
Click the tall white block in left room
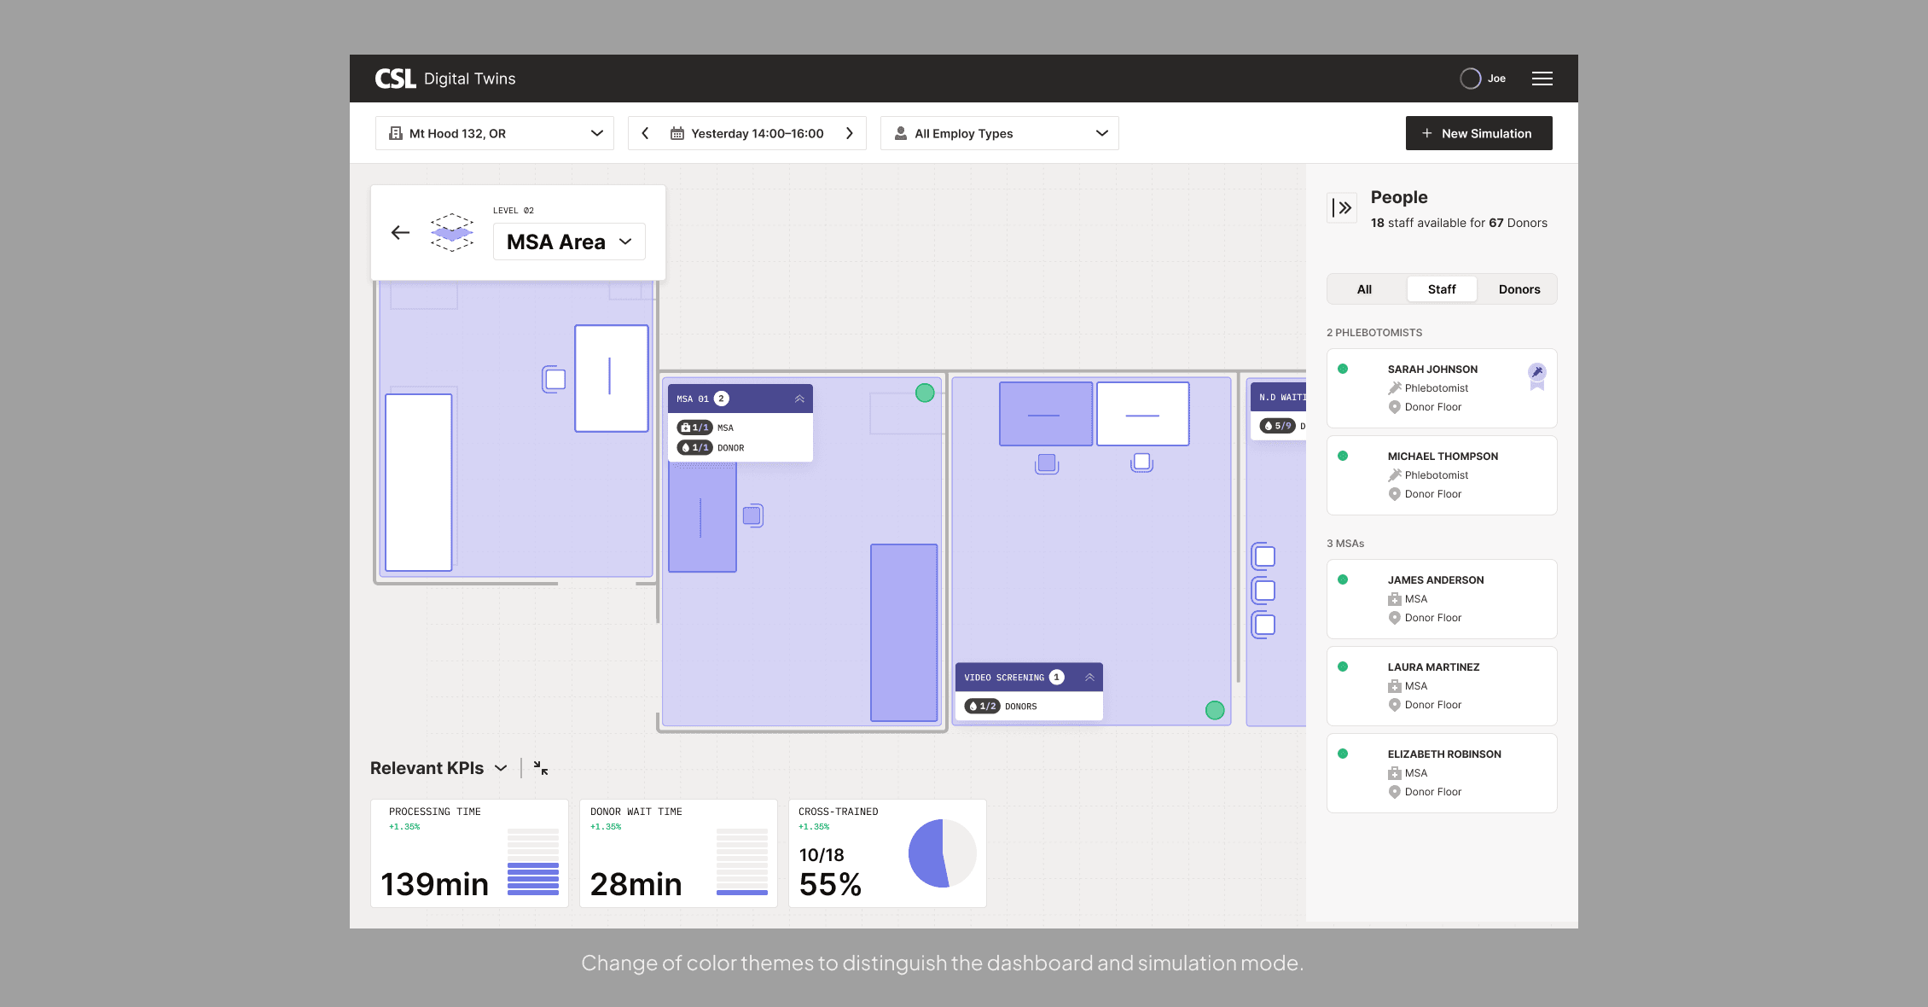(418, 482)
